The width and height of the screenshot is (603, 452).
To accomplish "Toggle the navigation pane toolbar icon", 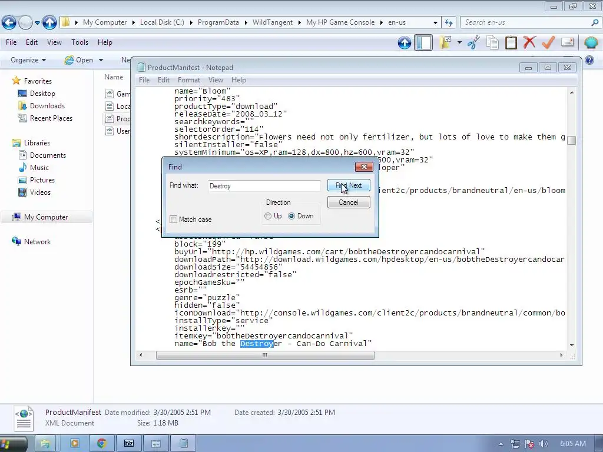I will pyautogui.click(x=423, y=42).
